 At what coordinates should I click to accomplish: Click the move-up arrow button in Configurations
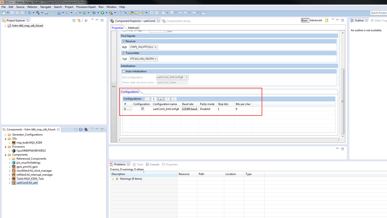(167, 99)
